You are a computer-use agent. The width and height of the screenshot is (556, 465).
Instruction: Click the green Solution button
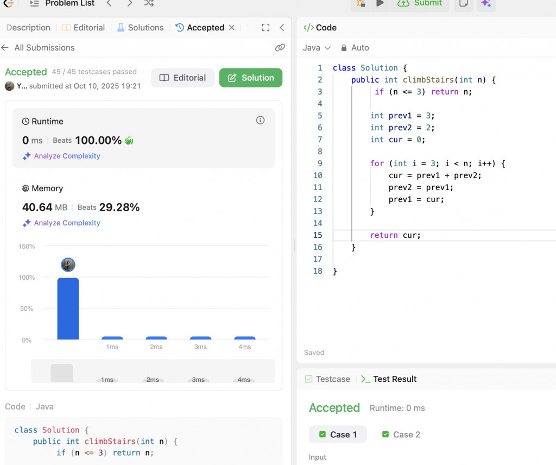[x=251, y=78]
